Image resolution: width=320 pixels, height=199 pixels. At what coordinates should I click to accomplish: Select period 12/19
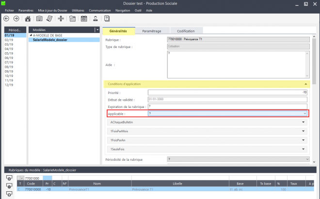(9, 85)
